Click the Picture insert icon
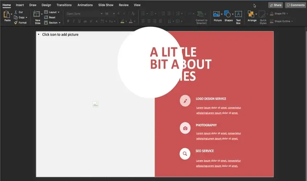Viewport: 307px width, 181px height. 217,14
